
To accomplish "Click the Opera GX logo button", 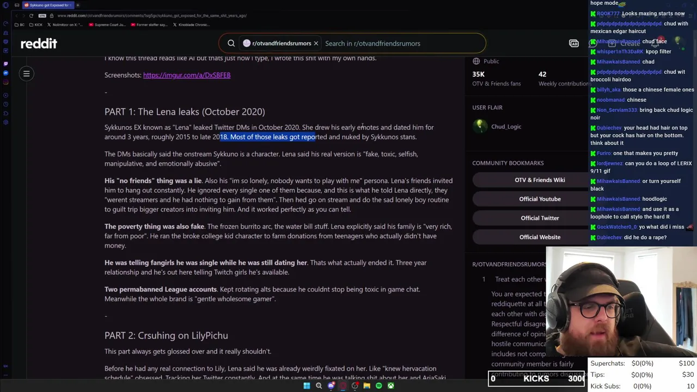I will tap(5, 5).
